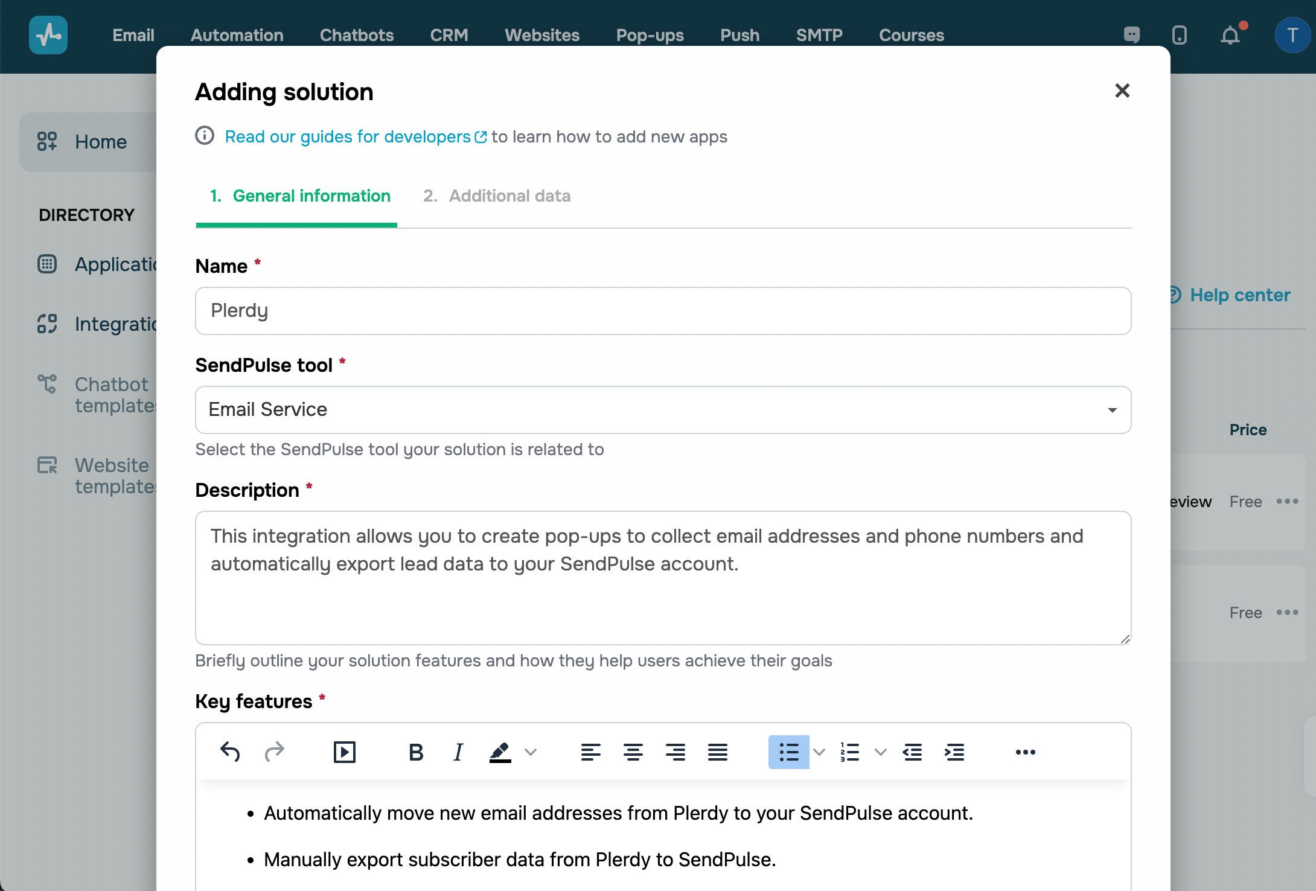This screenshot has width=1316, height=891.
Task: Toggle the numbered list button
Action: [x=849, y=752]
